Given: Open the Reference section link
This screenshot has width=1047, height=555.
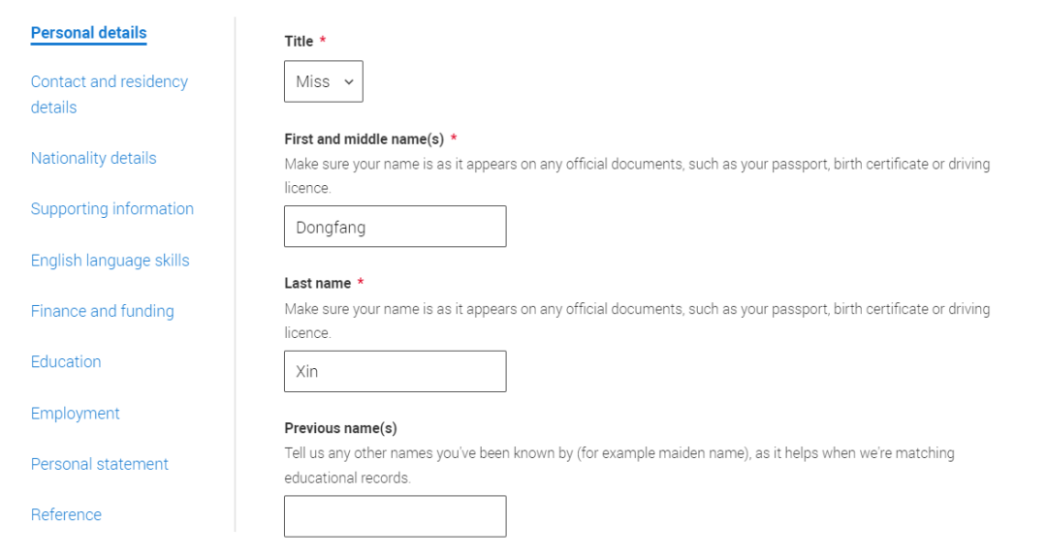Looking at the screenshot, I should (66, 514).
